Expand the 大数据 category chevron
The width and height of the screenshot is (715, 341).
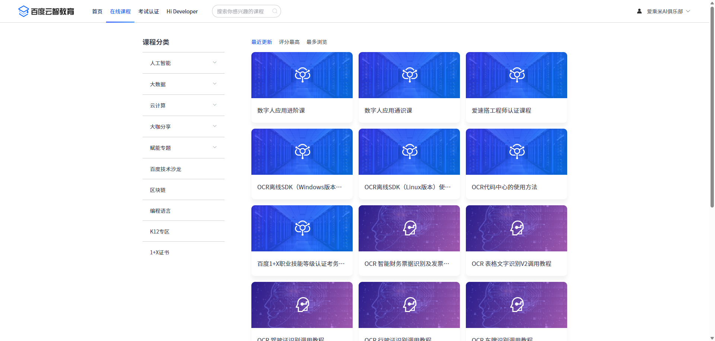click(214, 84)
